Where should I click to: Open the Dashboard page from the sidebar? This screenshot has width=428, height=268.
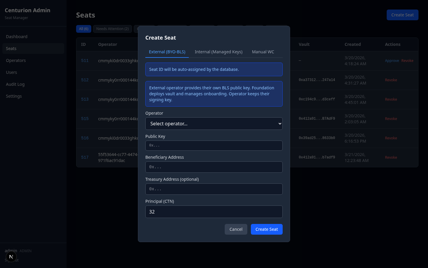tap(17, 36)
